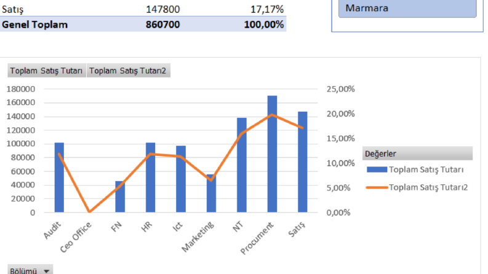488x274 pixels.
Task: Click the Toplam Satış Tutarı field button
Action: click(x=47, y=71)
